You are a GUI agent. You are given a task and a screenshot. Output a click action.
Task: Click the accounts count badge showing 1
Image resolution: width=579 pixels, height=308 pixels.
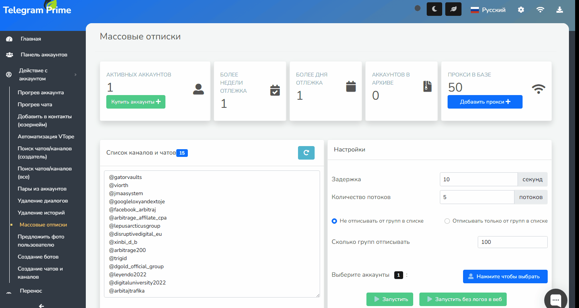point(399,275)
